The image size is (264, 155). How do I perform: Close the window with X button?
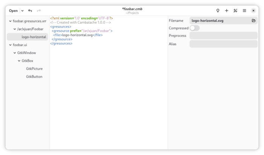253,11
